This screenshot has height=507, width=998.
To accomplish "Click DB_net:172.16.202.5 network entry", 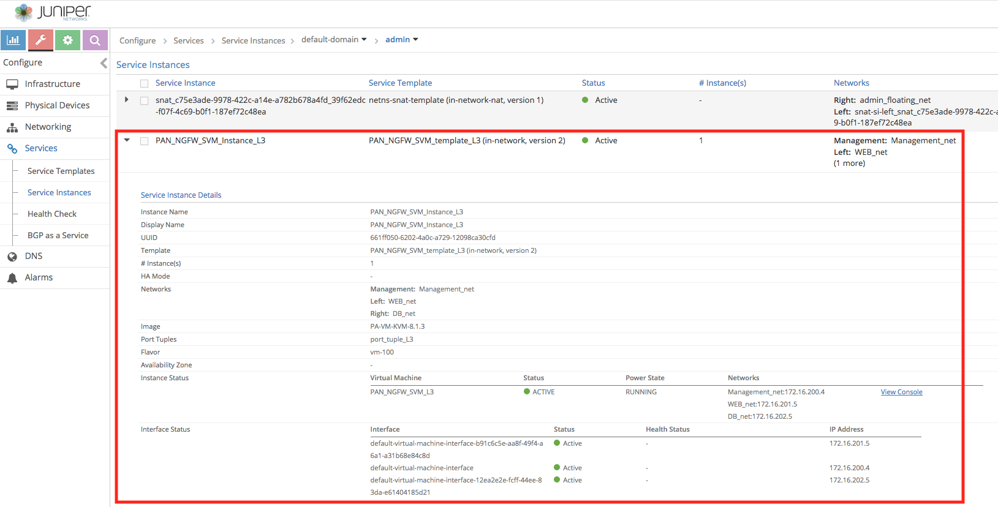I will click(760, 416).
